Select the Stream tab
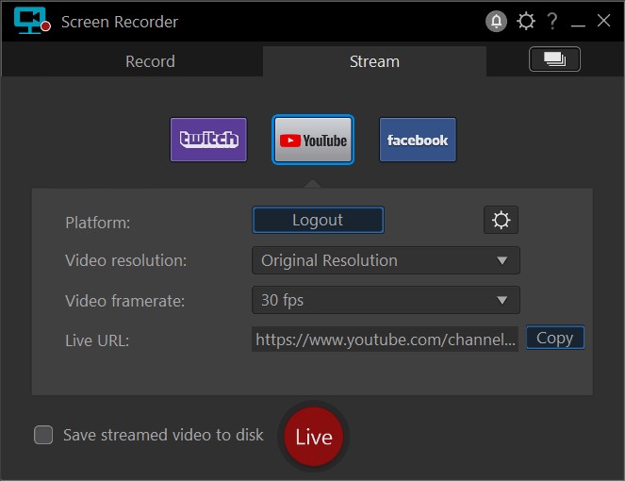This screenshot has height=481, width=625. 374,61
